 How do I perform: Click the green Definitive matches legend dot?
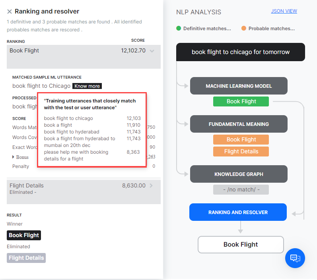179,29
